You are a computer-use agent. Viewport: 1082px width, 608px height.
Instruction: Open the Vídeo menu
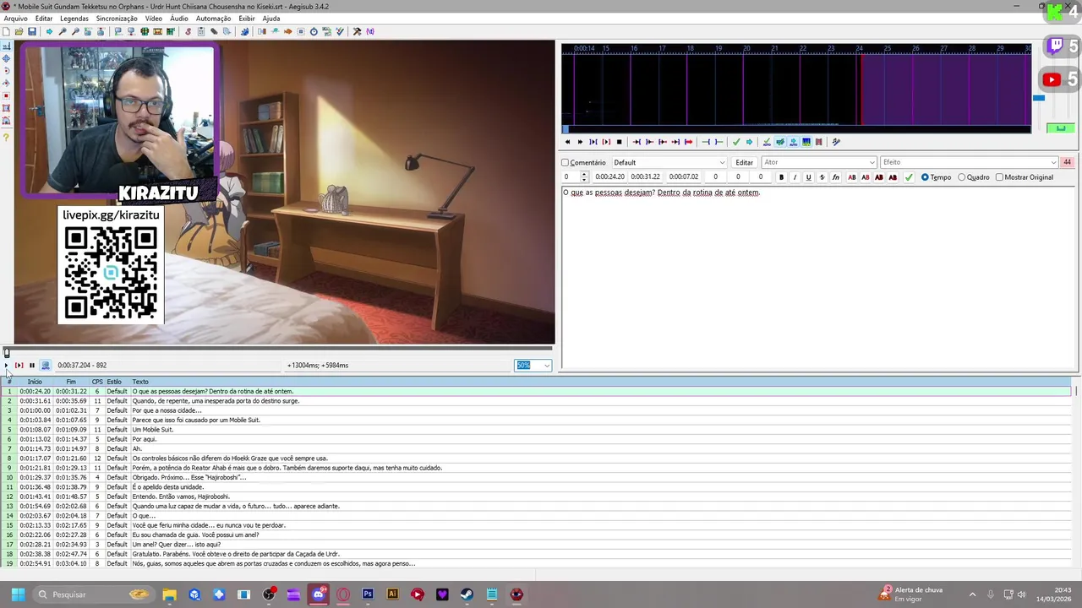coord(153,19)
